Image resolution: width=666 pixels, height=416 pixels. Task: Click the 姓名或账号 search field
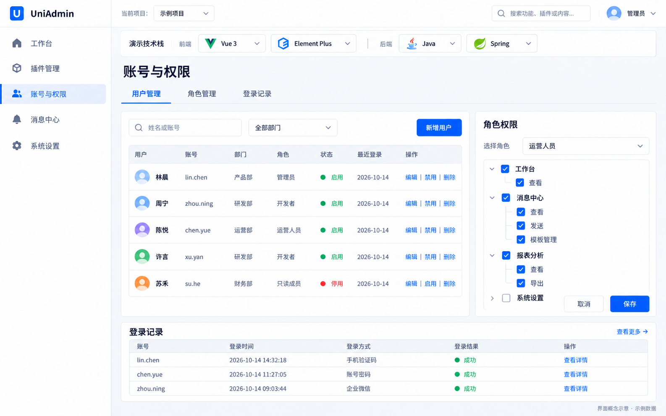pos(185,127)
